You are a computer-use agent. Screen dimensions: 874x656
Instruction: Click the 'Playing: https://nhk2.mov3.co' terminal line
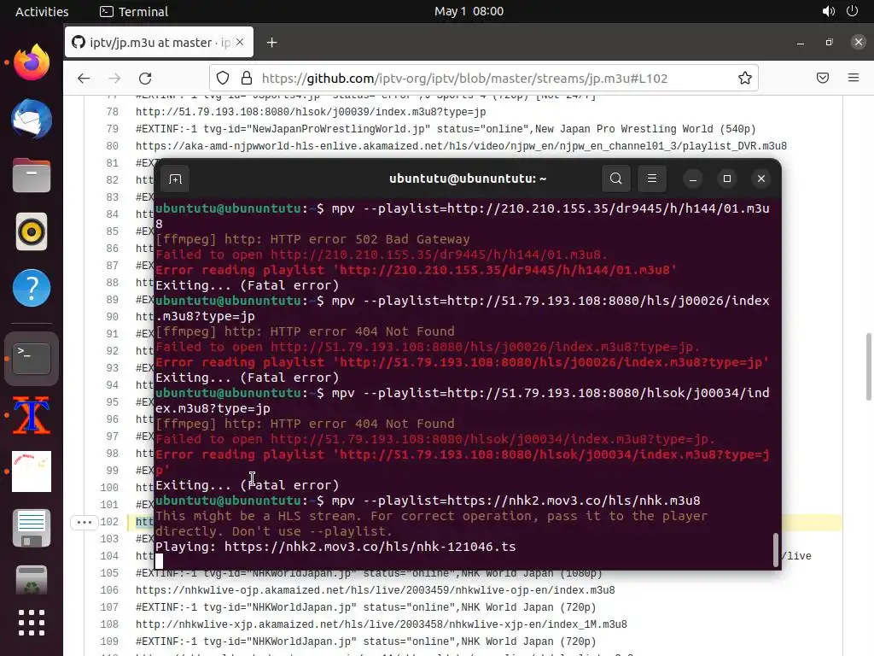click(x=335, y=547)
